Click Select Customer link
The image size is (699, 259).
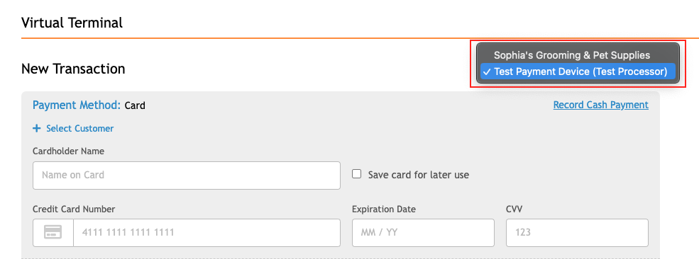click(x=79, y=128)
